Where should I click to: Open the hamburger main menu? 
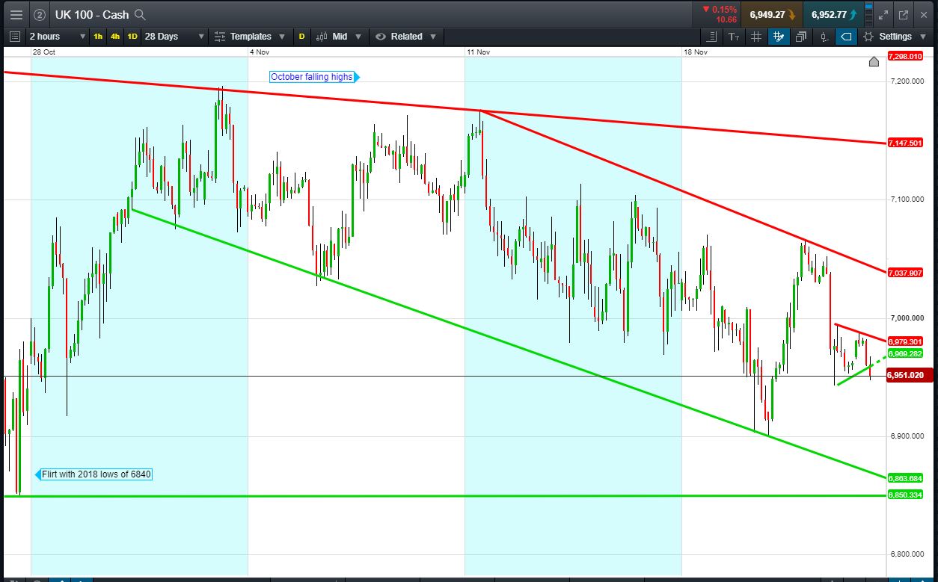coord(16,14)
